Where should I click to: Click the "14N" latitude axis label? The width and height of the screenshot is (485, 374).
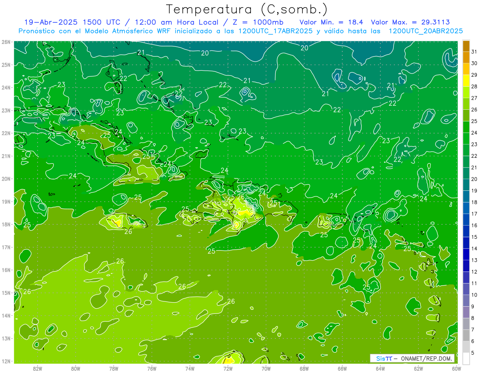click(6, 315)
